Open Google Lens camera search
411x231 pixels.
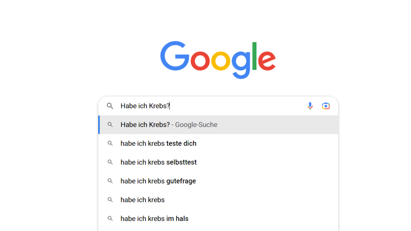(326, 106)
